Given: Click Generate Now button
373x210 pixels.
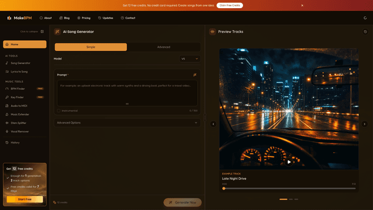Looking at the screenshot, I should (182, 202).
